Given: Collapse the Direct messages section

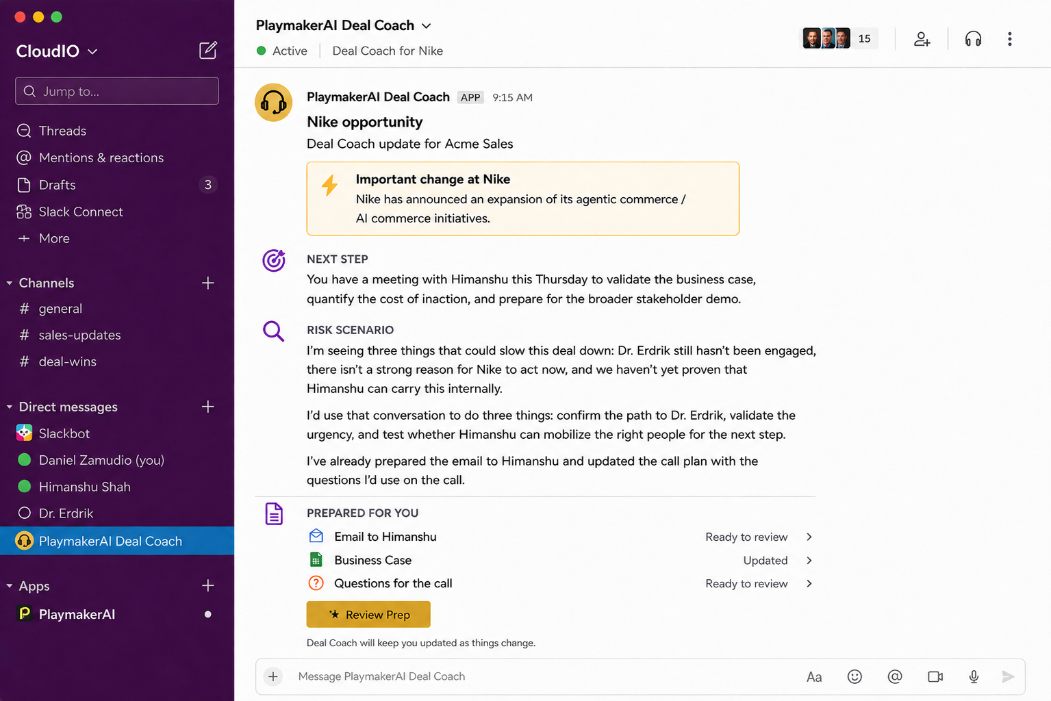Looking at the screenshot, I should 10,407.
